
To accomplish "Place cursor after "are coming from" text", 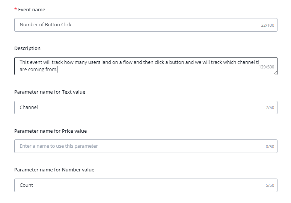I will coord(57,70).
